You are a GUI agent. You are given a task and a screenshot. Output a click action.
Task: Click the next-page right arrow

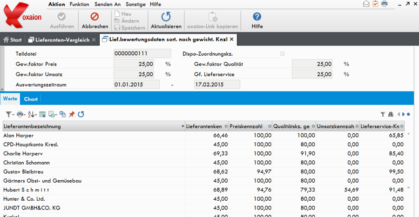click(x=404, y=114)
